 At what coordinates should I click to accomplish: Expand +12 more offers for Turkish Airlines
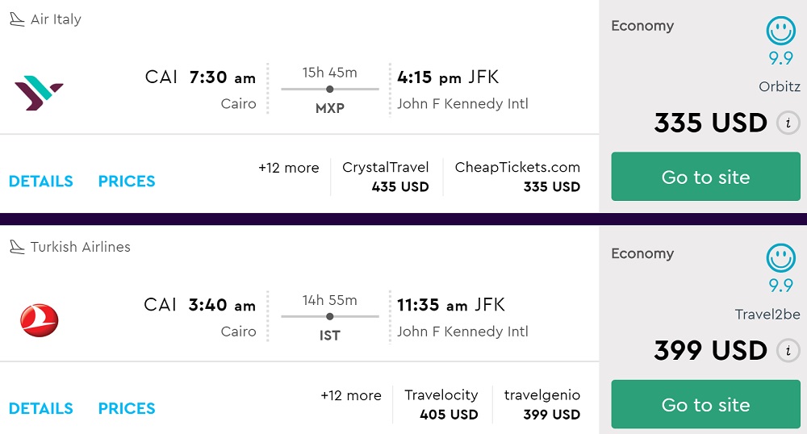coord(350,395)
